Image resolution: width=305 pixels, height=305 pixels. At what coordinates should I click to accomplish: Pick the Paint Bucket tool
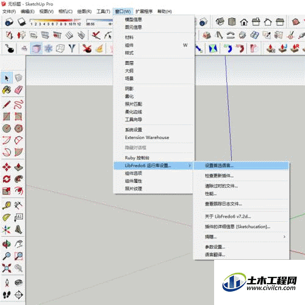[7, 90]
